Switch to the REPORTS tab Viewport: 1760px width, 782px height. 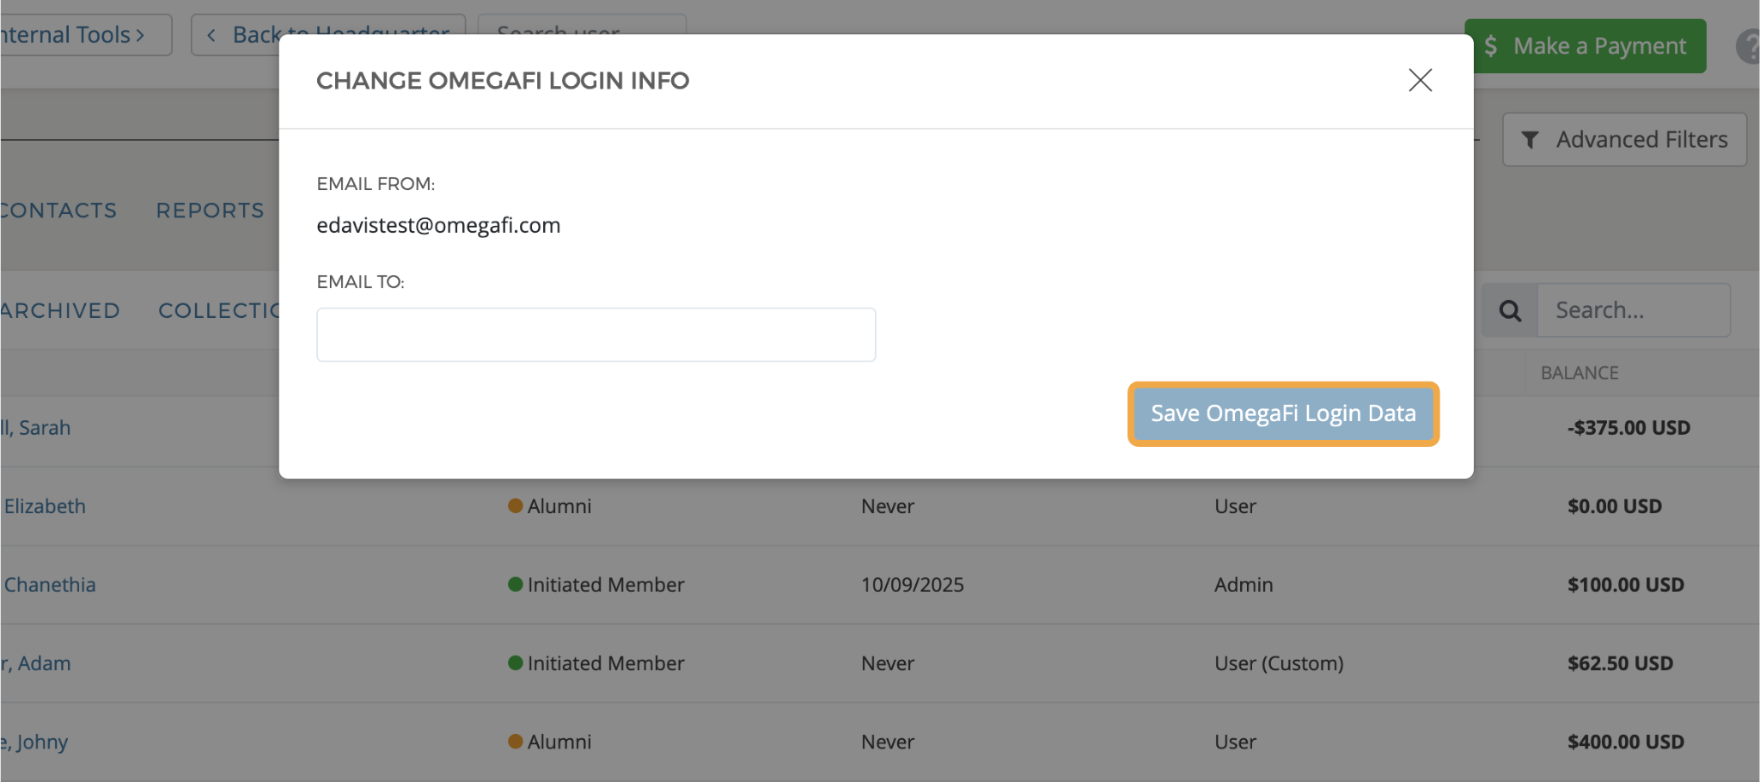pyautogui.click(x=208, y=210)
